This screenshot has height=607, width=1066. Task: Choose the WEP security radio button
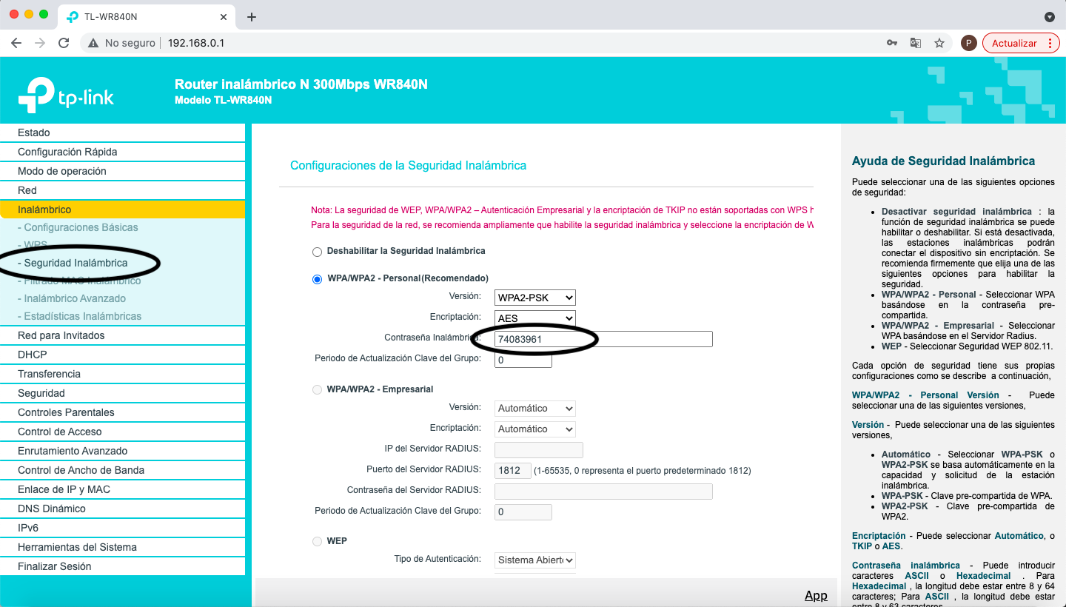click(x=318, y=542)
